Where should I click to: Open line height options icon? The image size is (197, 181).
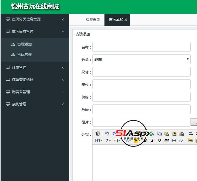click(x=174, y=141)
